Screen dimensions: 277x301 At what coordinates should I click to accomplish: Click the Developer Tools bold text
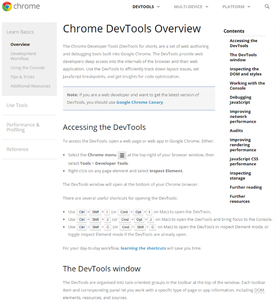coord(111,163)
